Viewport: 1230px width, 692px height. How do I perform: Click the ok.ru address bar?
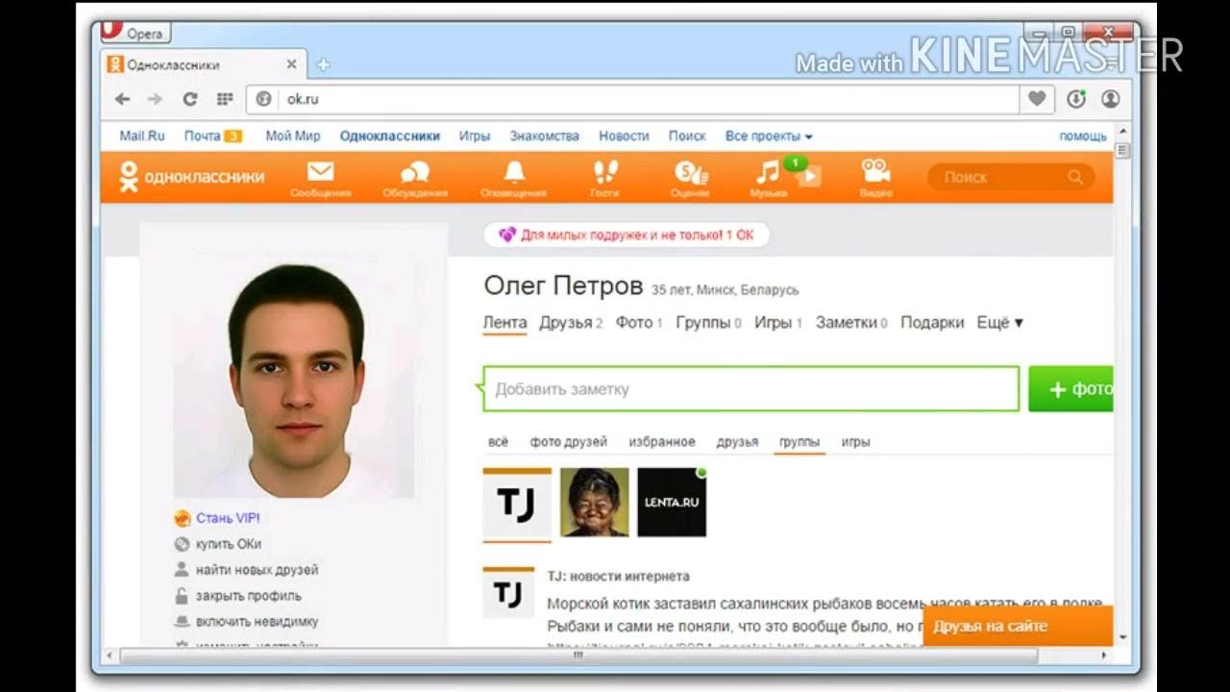point(634,99)
